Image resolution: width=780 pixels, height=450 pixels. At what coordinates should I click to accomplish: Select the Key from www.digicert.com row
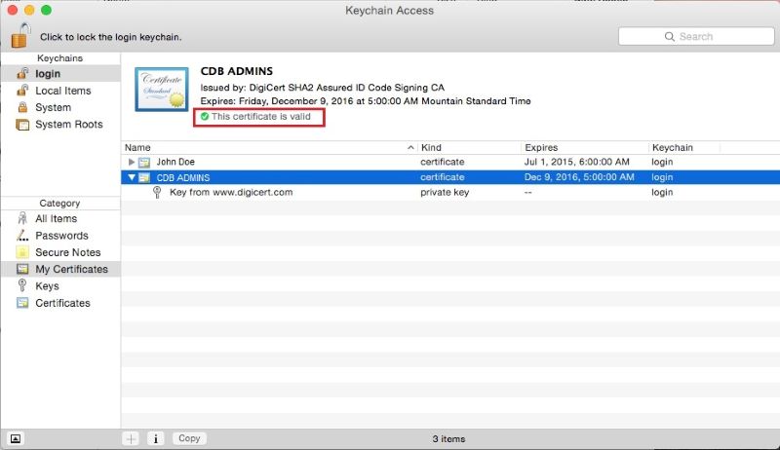coord(231,193)
